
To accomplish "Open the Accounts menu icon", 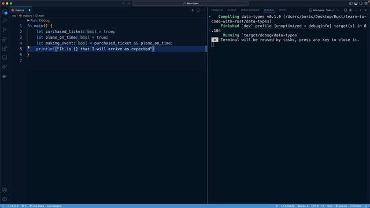I will tap(5, 190).
